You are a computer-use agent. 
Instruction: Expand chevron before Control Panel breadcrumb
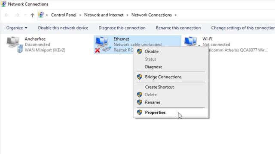point(47,15)
